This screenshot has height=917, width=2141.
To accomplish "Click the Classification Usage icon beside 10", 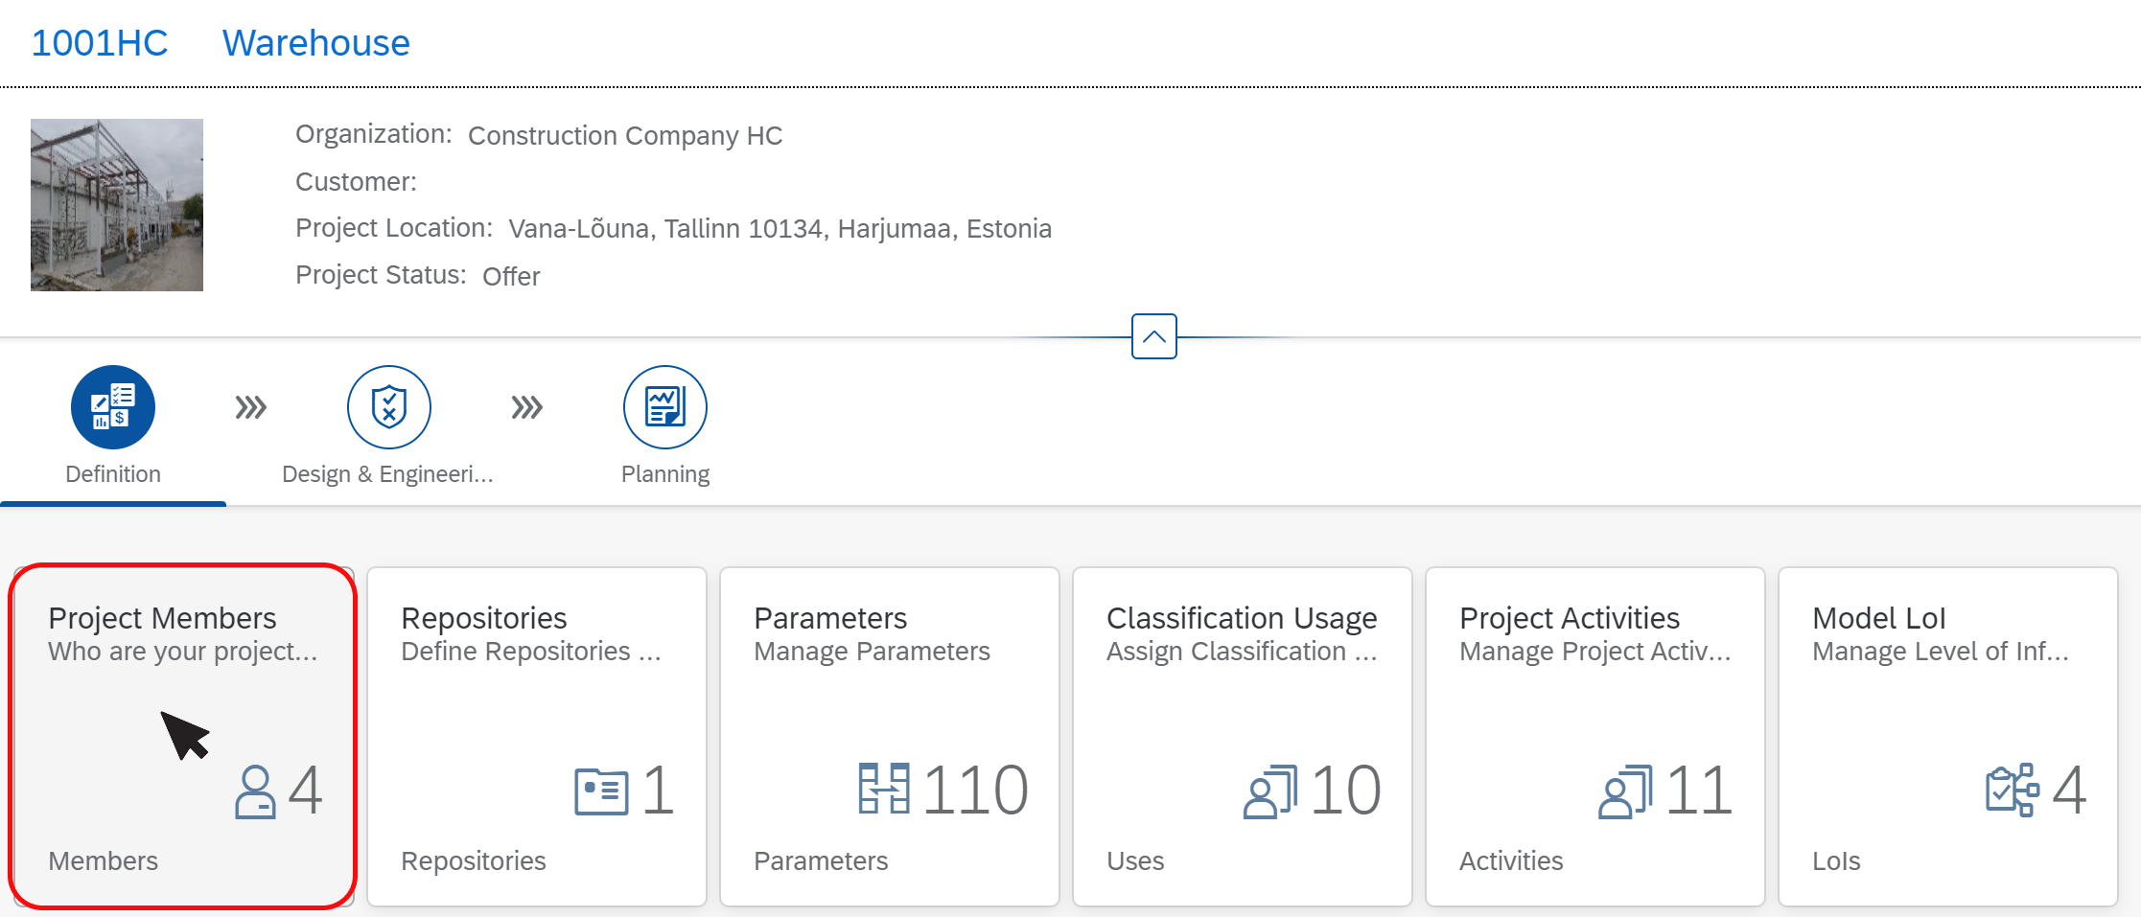I will tap(1270, 791).
